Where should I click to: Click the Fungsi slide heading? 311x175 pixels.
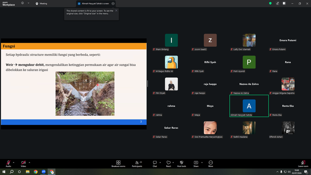pyautogui.click(x=9, y=46)
